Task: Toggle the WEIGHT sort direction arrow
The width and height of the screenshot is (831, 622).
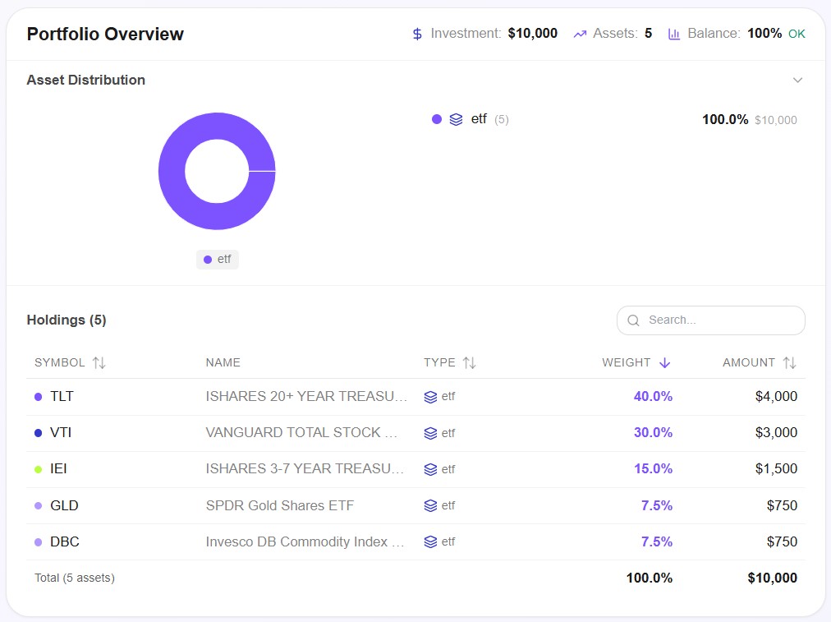Action: (663, 362)
